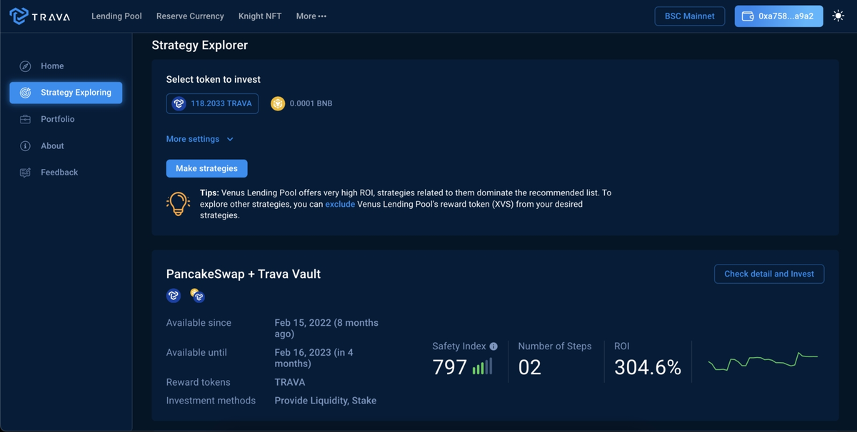Screen dimensions: 857x432
Task: Click Number of Steps value 02
Action: pos(530,368)
